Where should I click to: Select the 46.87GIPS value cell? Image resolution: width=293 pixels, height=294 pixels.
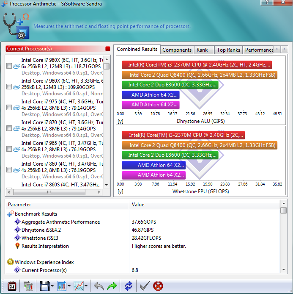[x=142, y=230]
